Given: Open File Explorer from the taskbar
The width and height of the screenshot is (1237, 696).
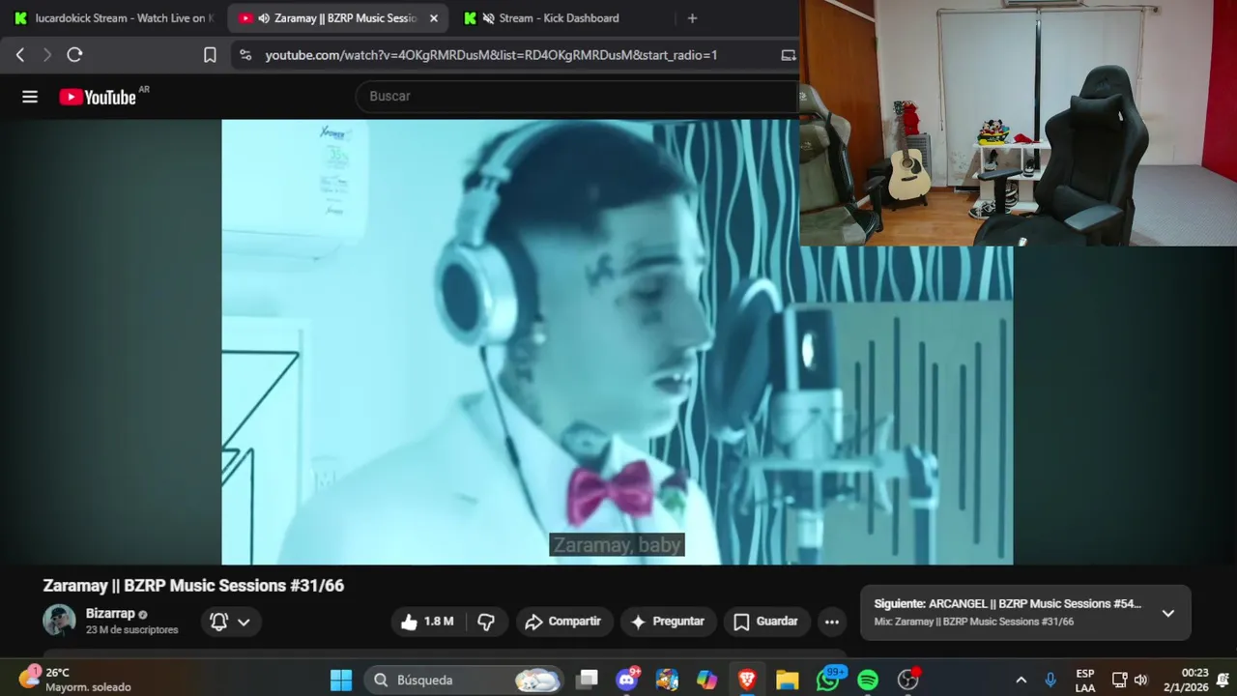Looking at the screenshot, I should click(x=788, y=681).
